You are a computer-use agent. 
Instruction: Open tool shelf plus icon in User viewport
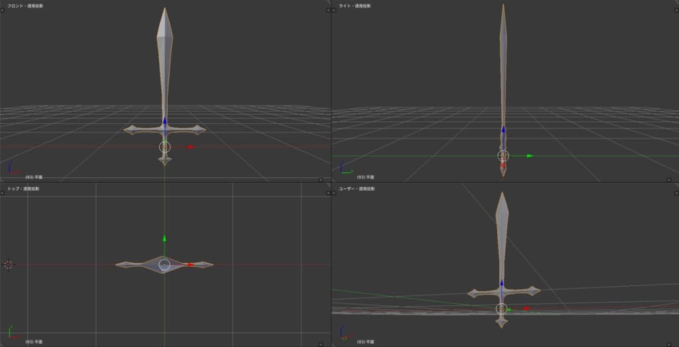[x=334, y=193]
